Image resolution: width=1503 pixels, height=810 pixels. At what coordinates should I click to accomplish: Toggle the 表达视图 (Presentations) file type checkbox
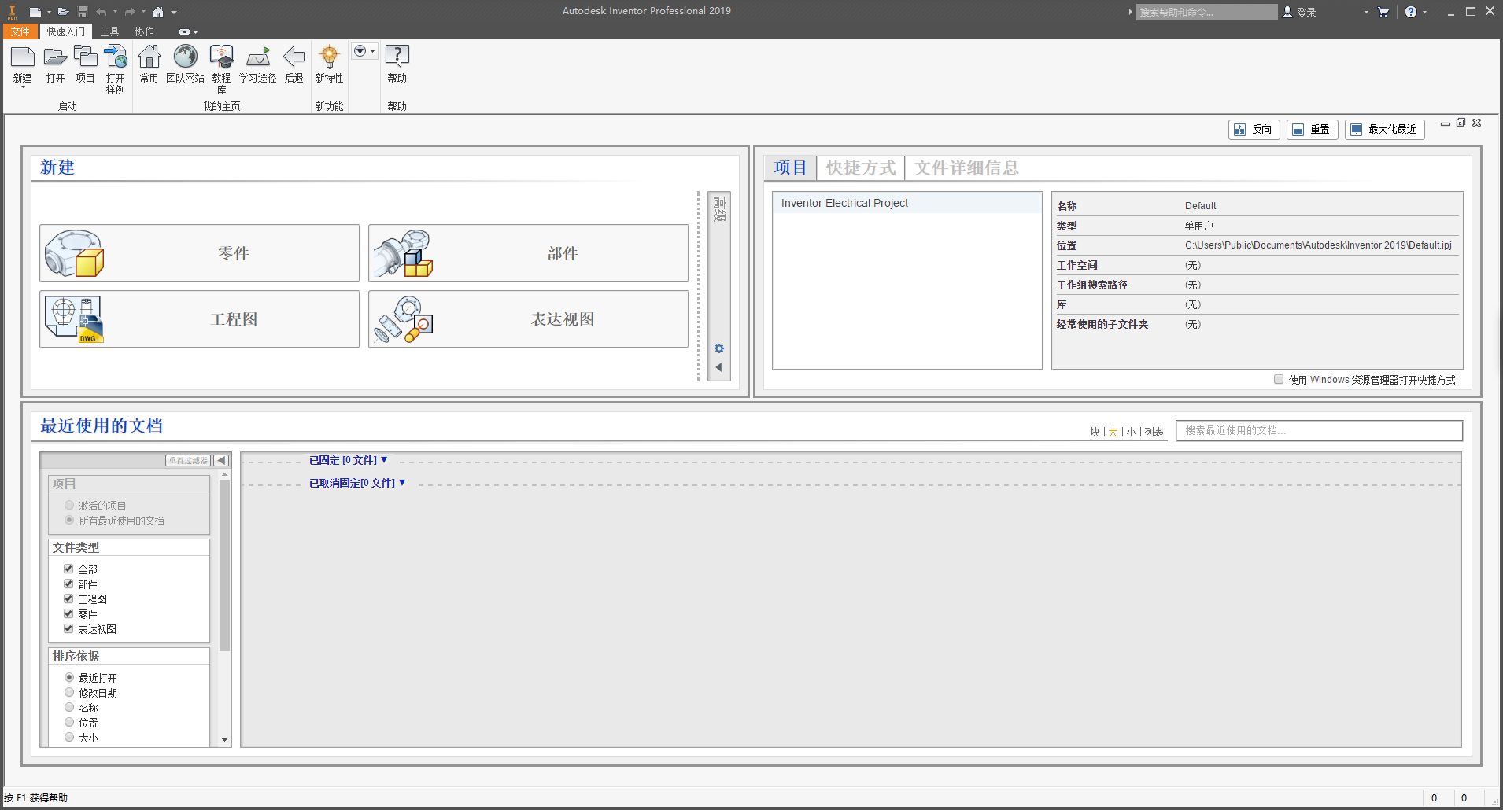[68, 628]
